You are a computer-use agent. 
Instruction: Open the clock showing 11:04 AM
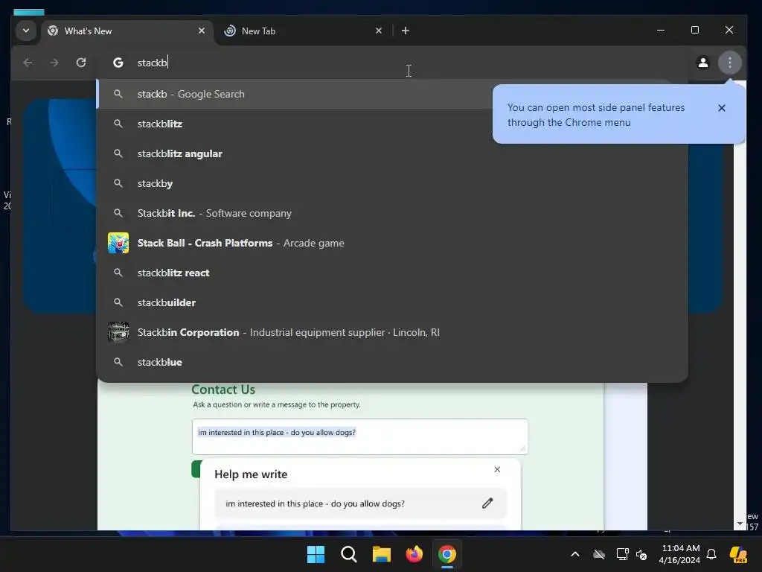pos(680,554)
